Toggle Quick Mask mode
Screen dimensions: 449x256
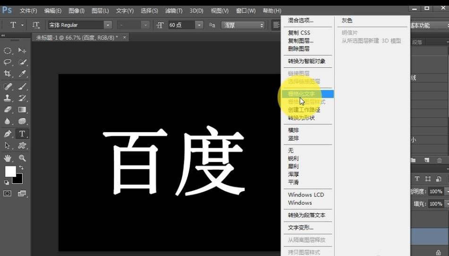[x=8, y=194]
